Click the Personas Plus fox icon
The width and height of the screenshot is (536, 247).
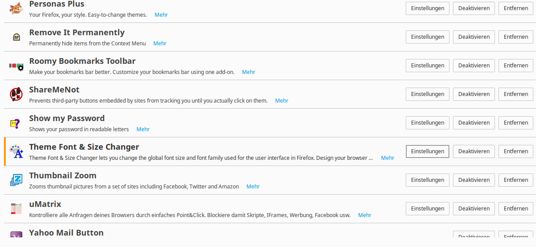coord(16,8)
